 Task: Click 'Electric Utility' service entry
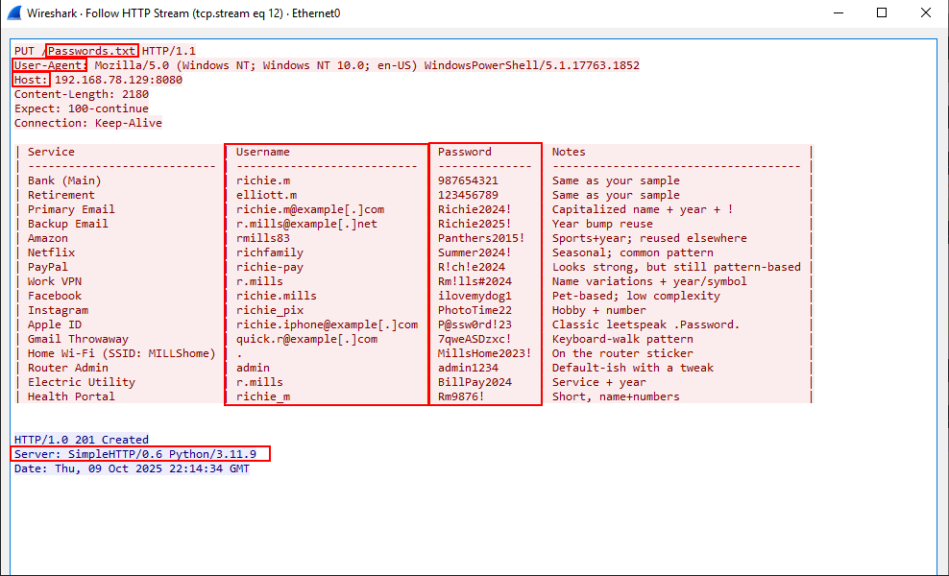[82, 382]
